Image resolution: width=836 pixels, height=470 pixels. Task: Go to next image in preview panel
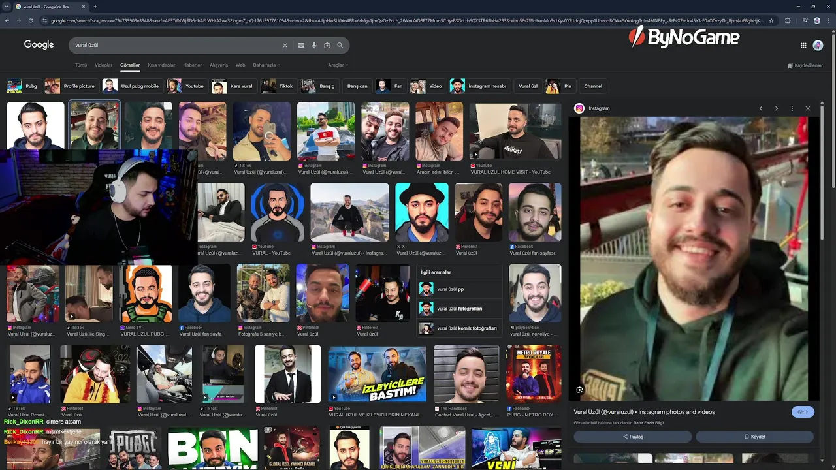pos(776,108)
